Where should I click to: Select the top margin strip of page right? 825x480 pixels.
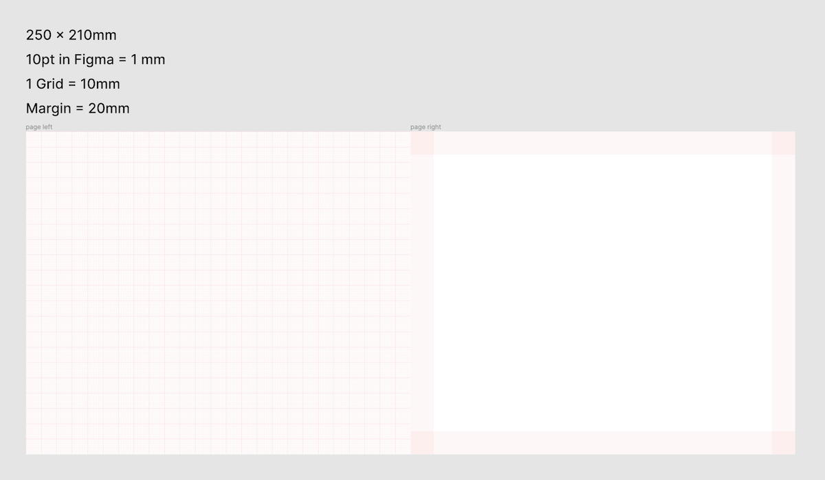point(602,143)
